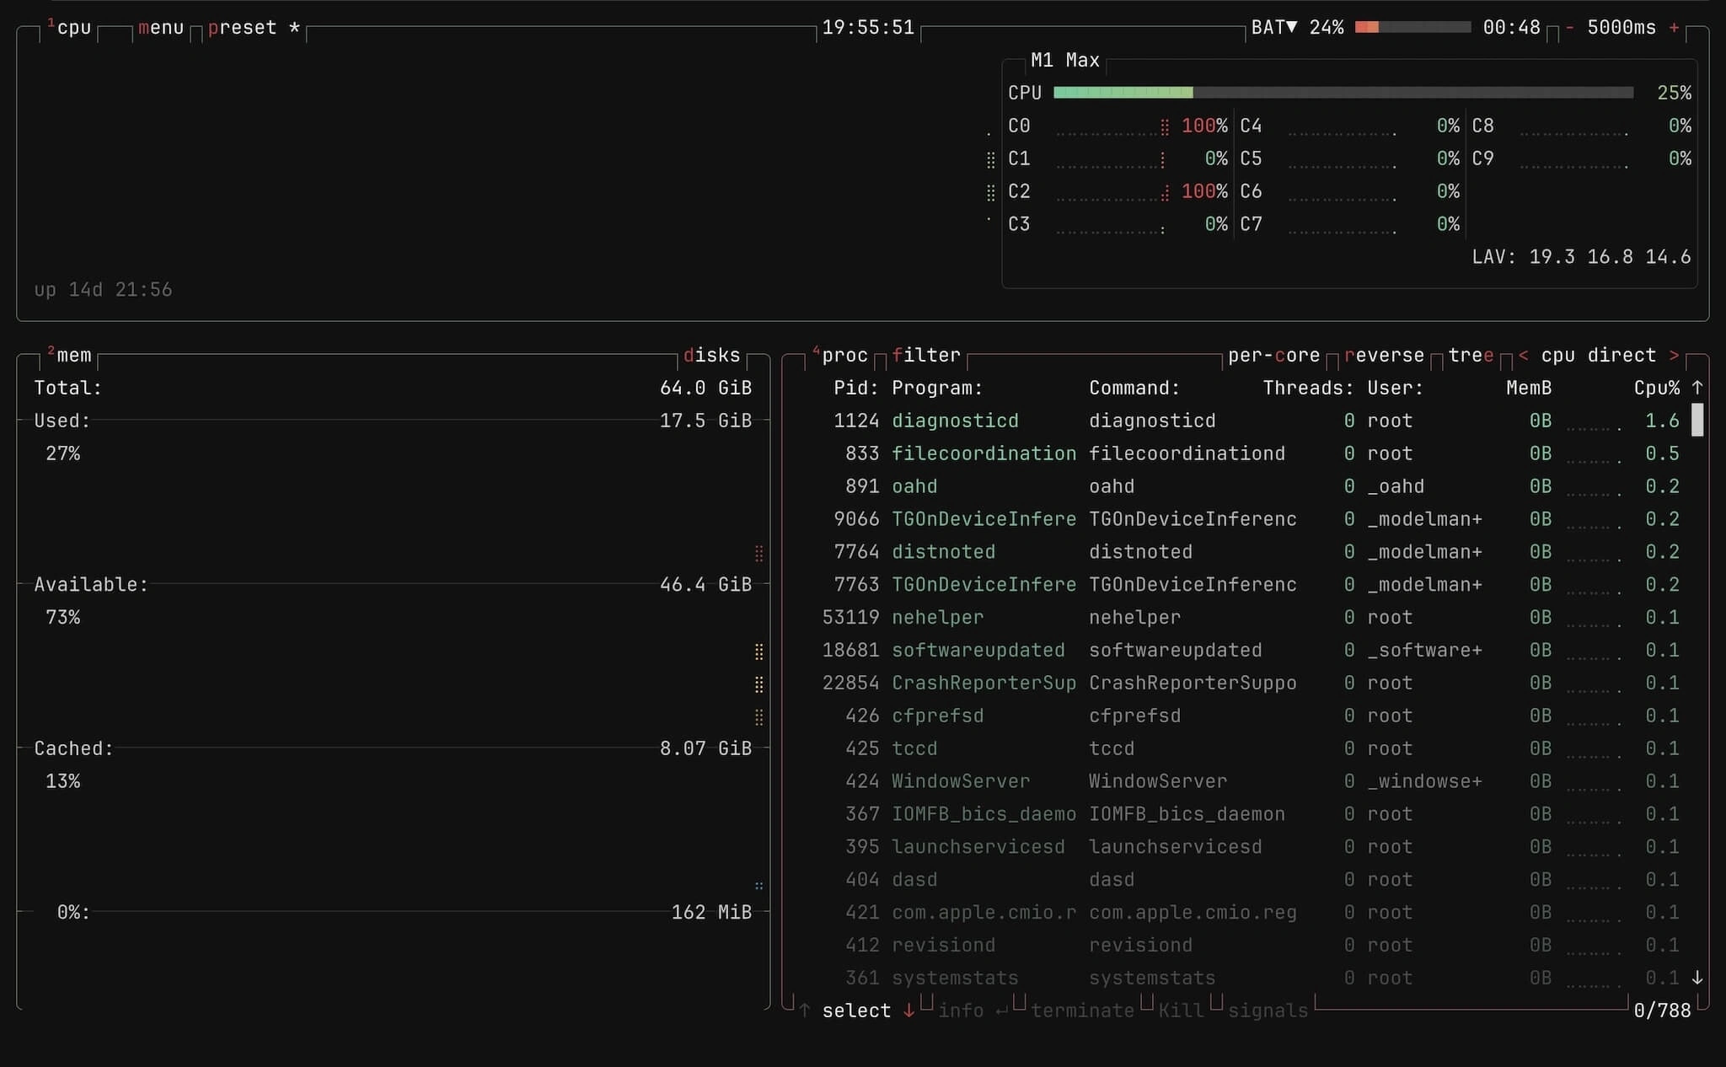Select the mem box header
This screenshot has width=1726, height=1067.
[x=74, y=355]
